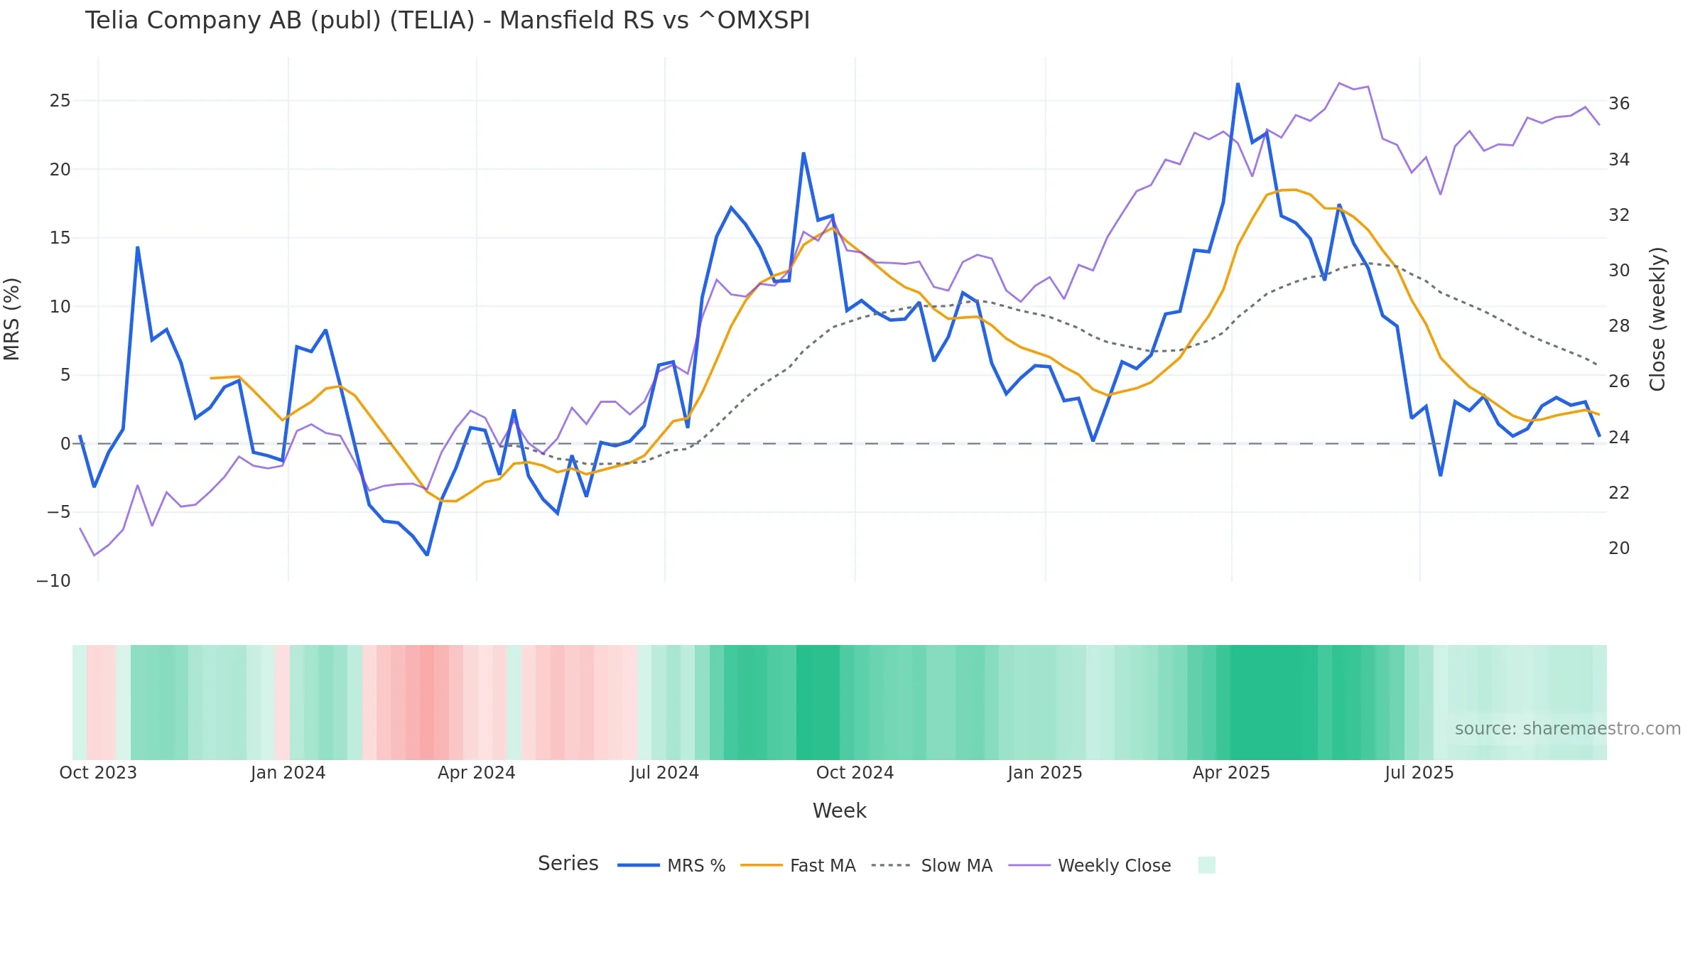Toggle the Fast MA legend entry
This screenshot has height=959, width=1705.
798,865
